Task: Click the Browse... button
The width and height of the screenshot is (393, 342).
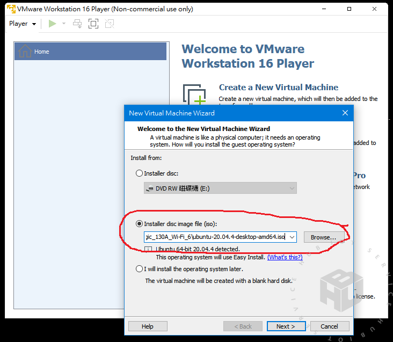Action: tap(323, 237)
